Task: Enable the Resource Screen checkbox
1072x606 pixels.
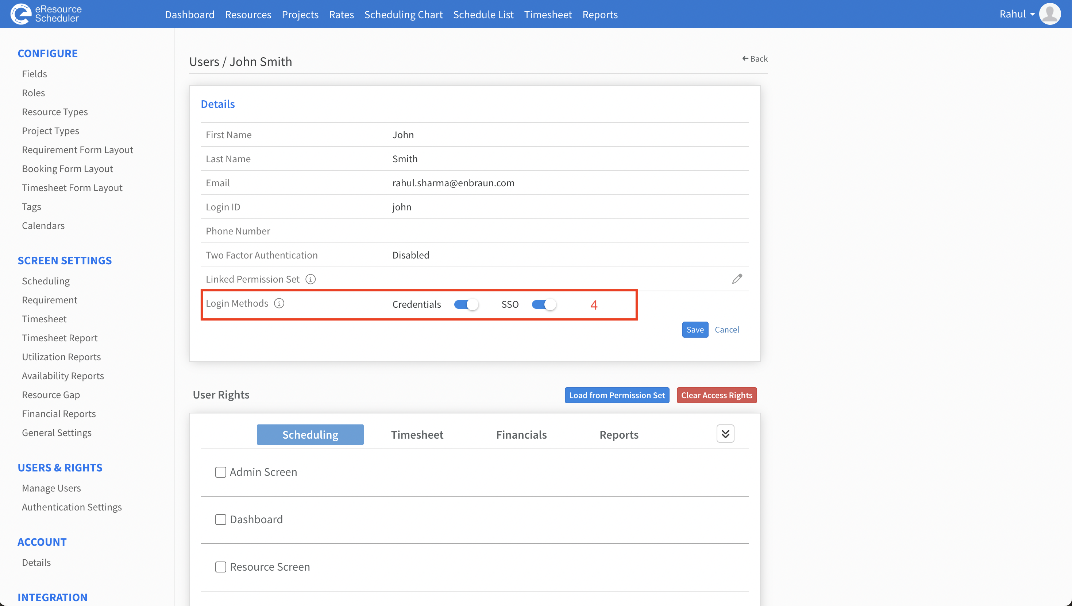Action: (x=221, y=567)
